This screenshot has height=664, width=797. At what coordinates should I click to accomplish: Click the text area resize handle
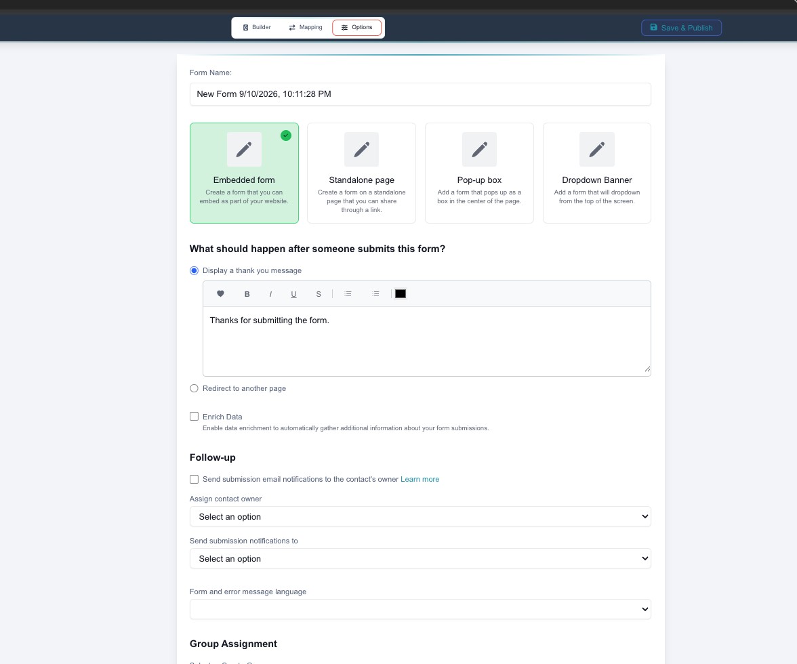[x=647, y=369]
